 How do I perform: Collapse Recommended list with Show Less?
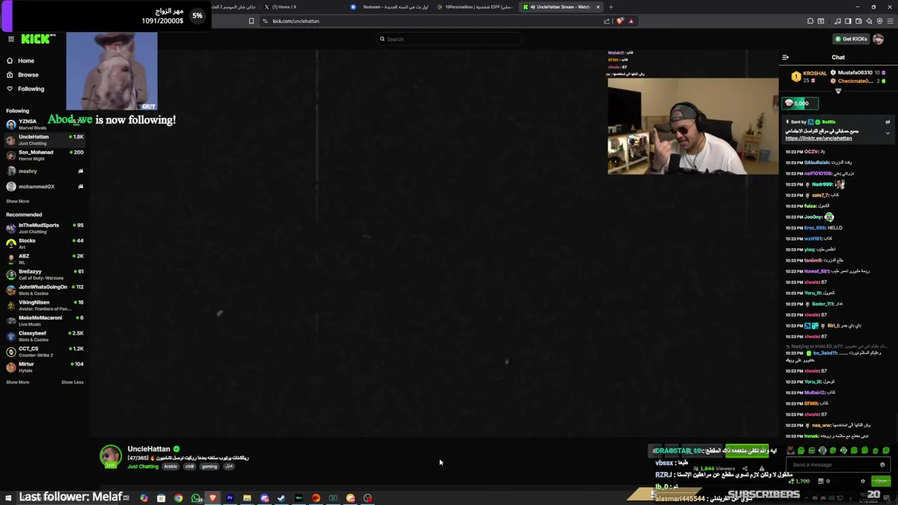[72, 382]
